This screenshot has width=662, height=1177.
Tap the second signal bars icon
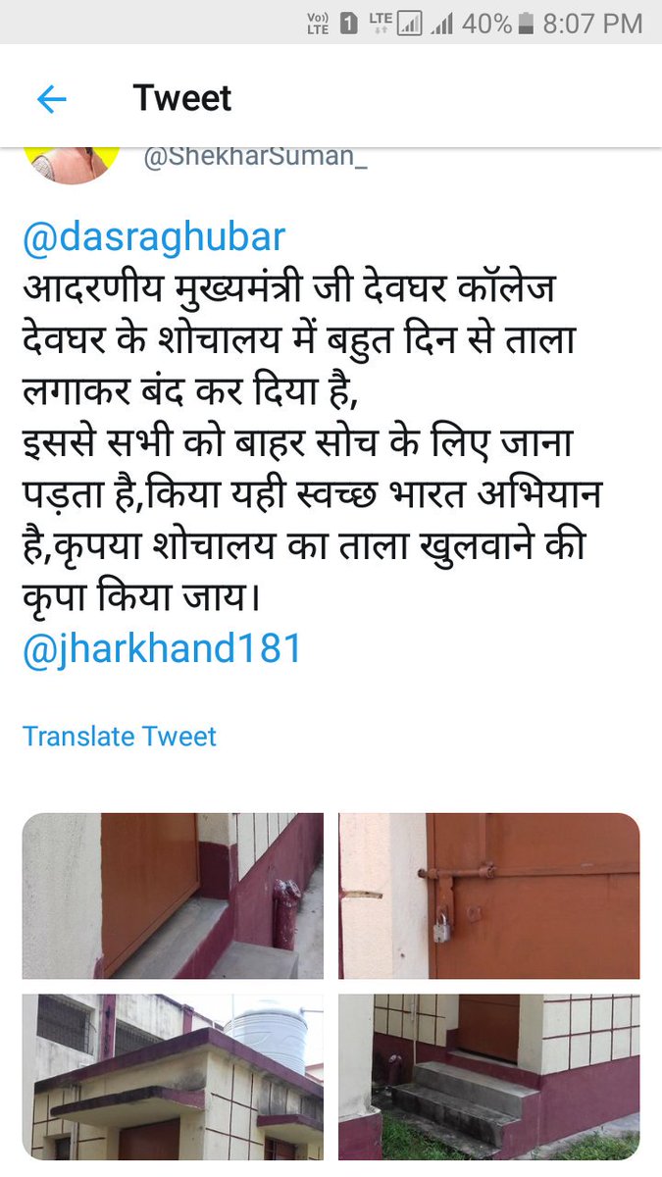pyautogui.click(x=442, y=24)
